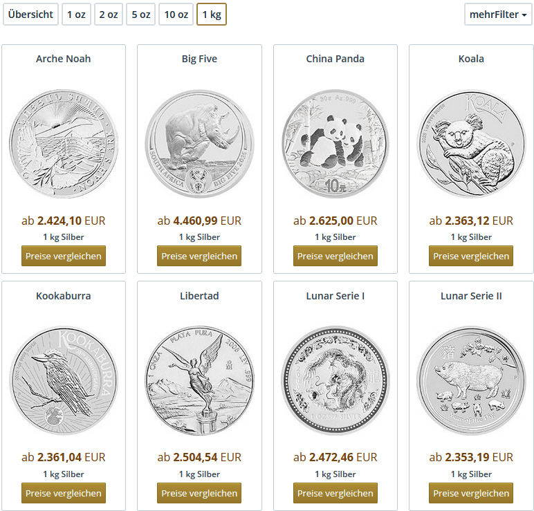
Task: Select the 2 oz weight filter
Action: 108,14
